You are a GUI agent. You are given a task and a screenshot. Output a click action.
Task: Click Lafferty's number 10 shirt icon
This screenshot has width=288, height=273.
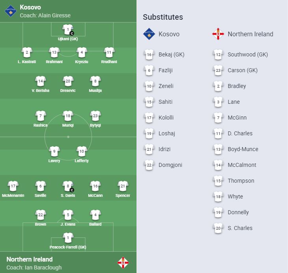(82, 151)
